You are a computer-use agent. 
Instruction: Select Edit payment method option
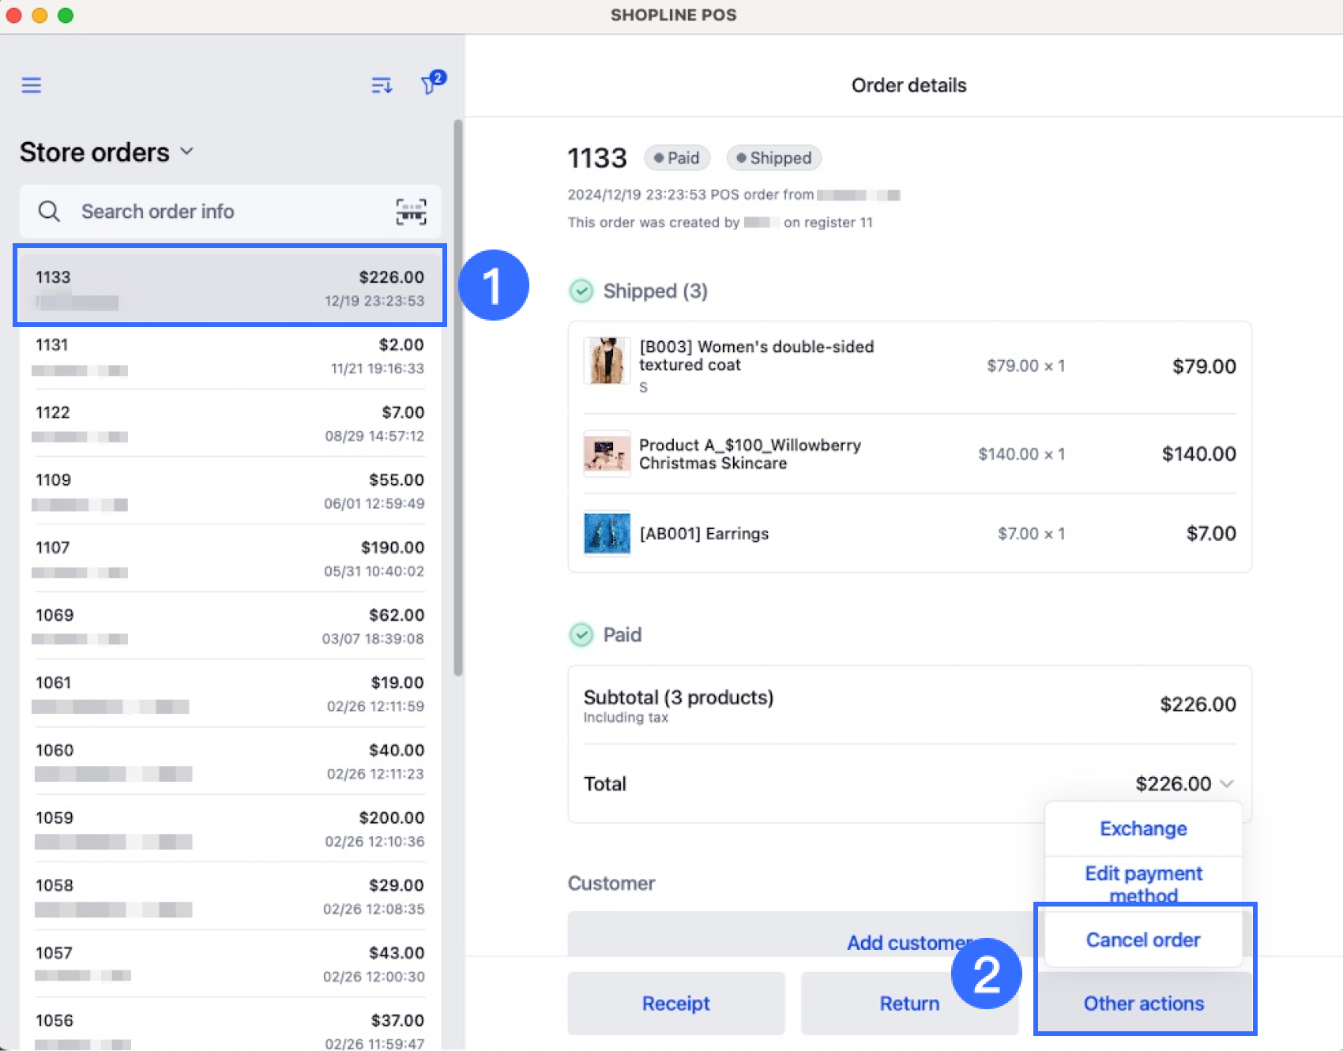tap(1143, 884)
